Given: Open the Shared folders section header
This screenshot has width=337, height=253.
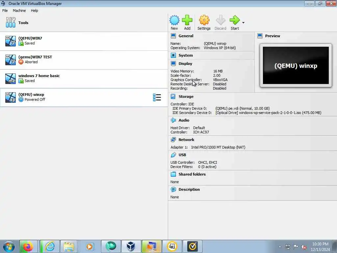Looking at the screenshot, I should tap(192, 174).
